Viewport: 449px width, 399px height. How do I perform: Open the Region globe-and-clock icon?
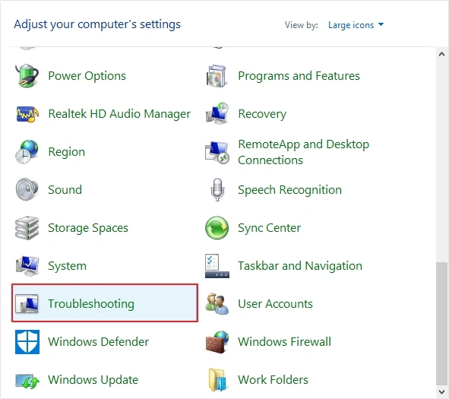tap(27, 152)
